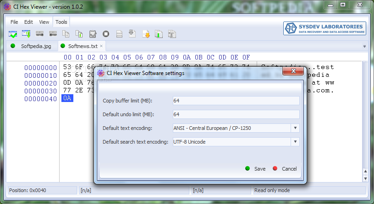This screenshot has height=204, width=374.
Task: Switch to the Softnews.txt tab
Action: coord(83,46)
